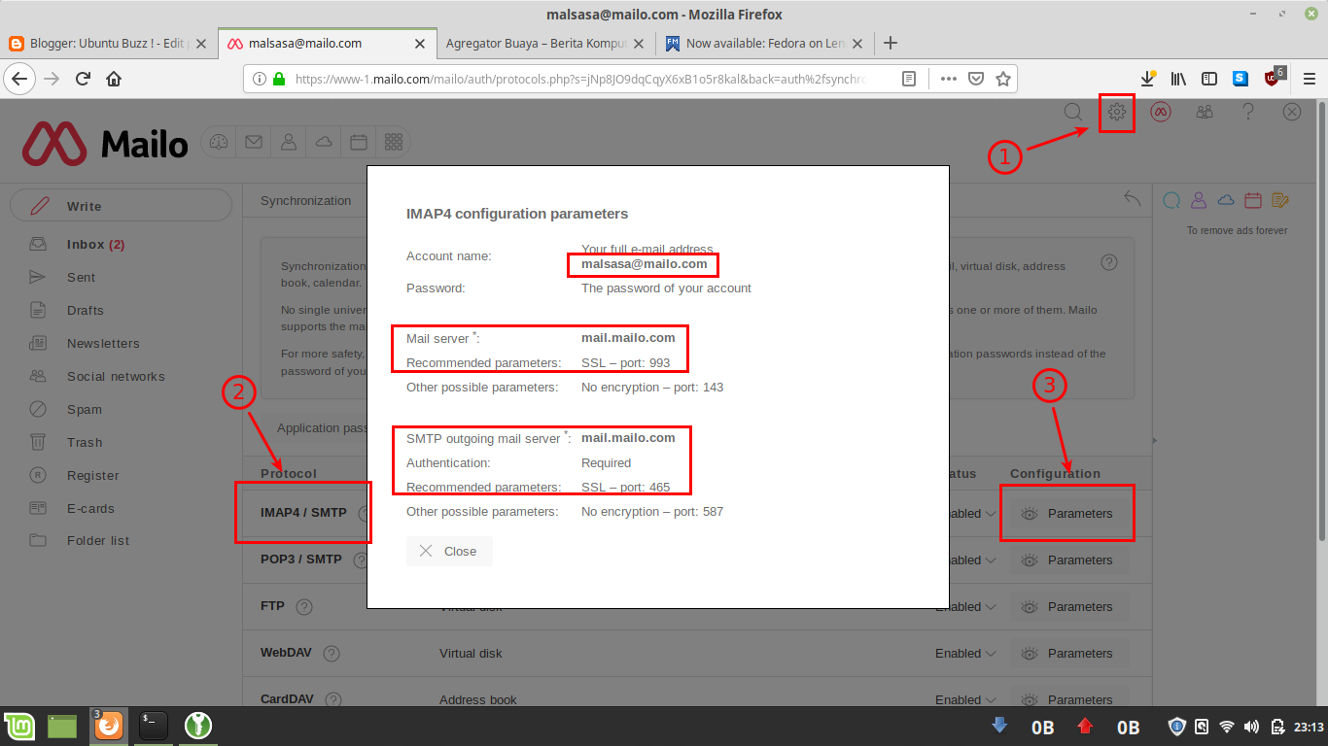Click the notes pencil icon in the right panel
Image resolution: width=1328 pixels, height=746 pixels.
tap(1280, 200)
